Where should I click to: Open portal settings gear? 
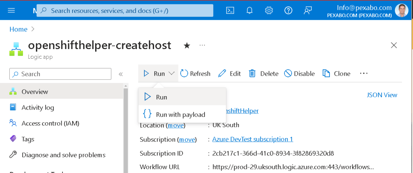coord(269,10)
